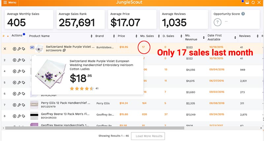Click tag icon in row 5
Screen dimensions: 264x141
pyautogui.click(x=23, y=82)
